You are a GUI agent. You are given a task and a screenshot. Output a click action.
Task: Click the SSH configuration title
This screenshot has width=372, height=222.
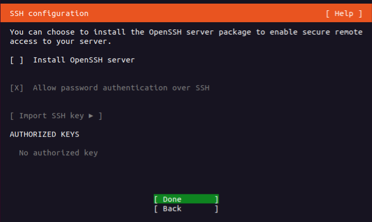[49, 13]
